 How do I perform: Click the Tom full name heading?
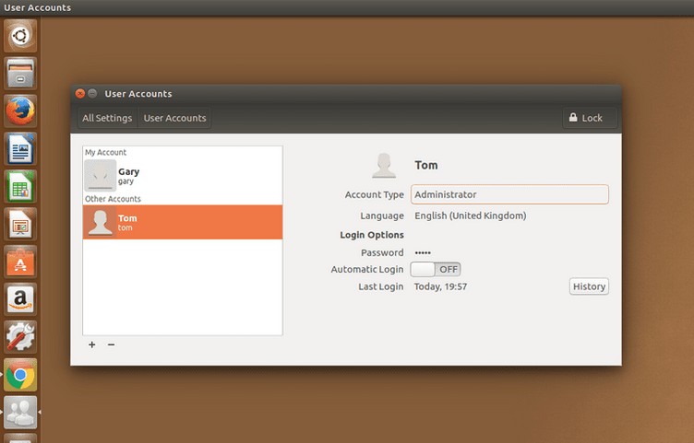tap(425, 165)
